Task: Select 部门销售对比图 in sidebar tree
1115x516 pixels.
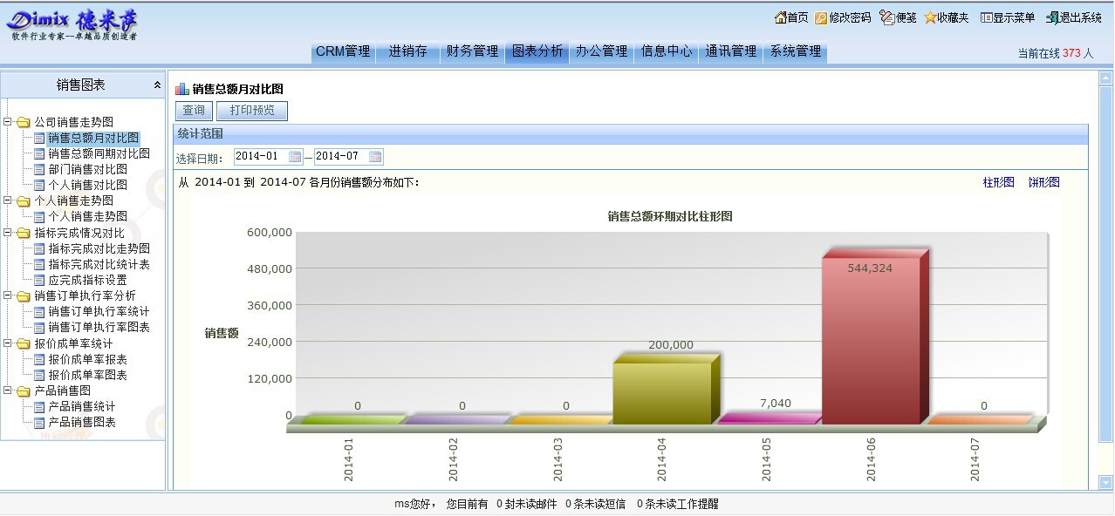Action: (x=87, y=169)
